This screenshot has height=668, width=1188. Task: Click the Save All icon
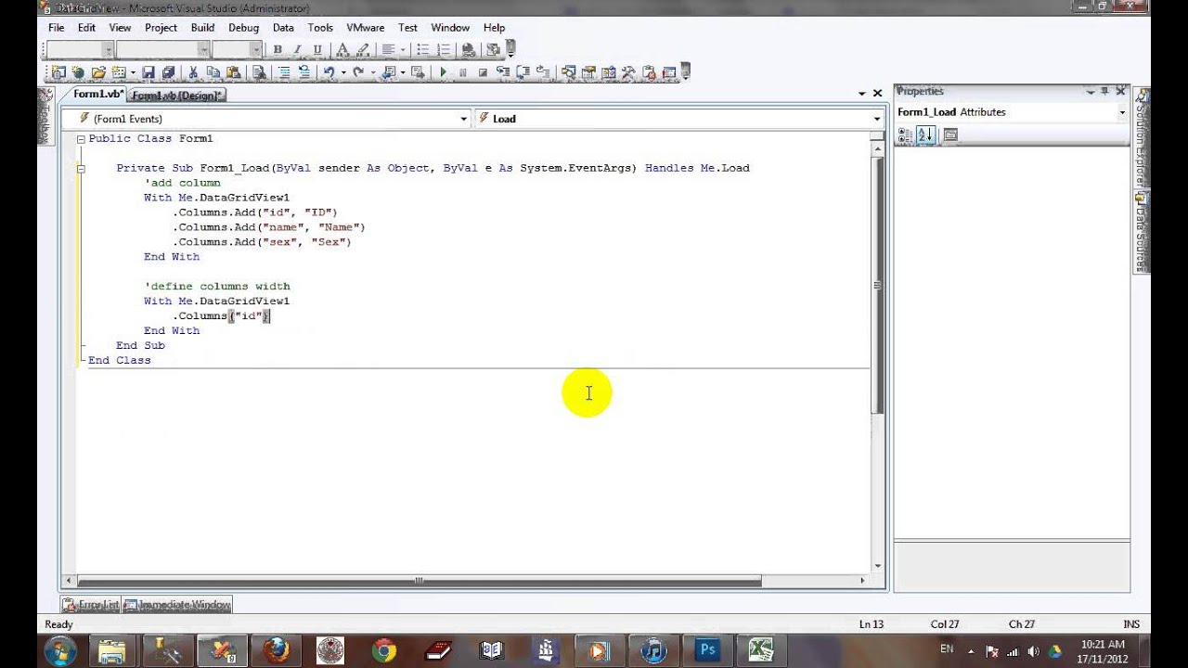(168, 72)
